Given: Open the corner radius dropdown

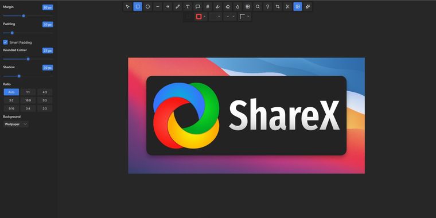Looking at the screenshot, I should 245,17.
